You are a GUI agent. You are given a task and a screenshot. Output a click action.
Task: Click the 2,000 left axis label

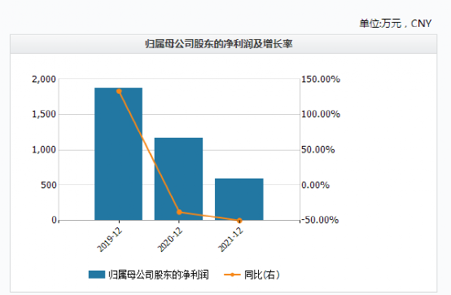(44, 79)
